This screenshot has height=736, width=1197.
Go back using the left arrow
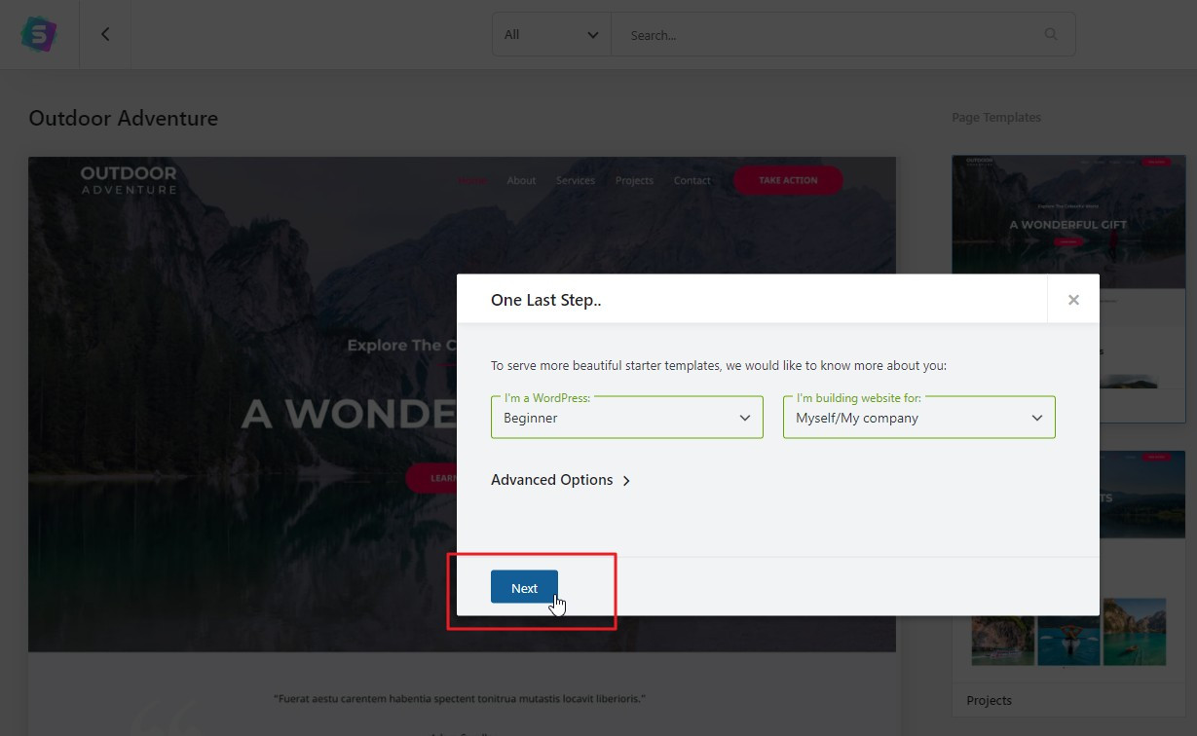click(x=105, y=34)
